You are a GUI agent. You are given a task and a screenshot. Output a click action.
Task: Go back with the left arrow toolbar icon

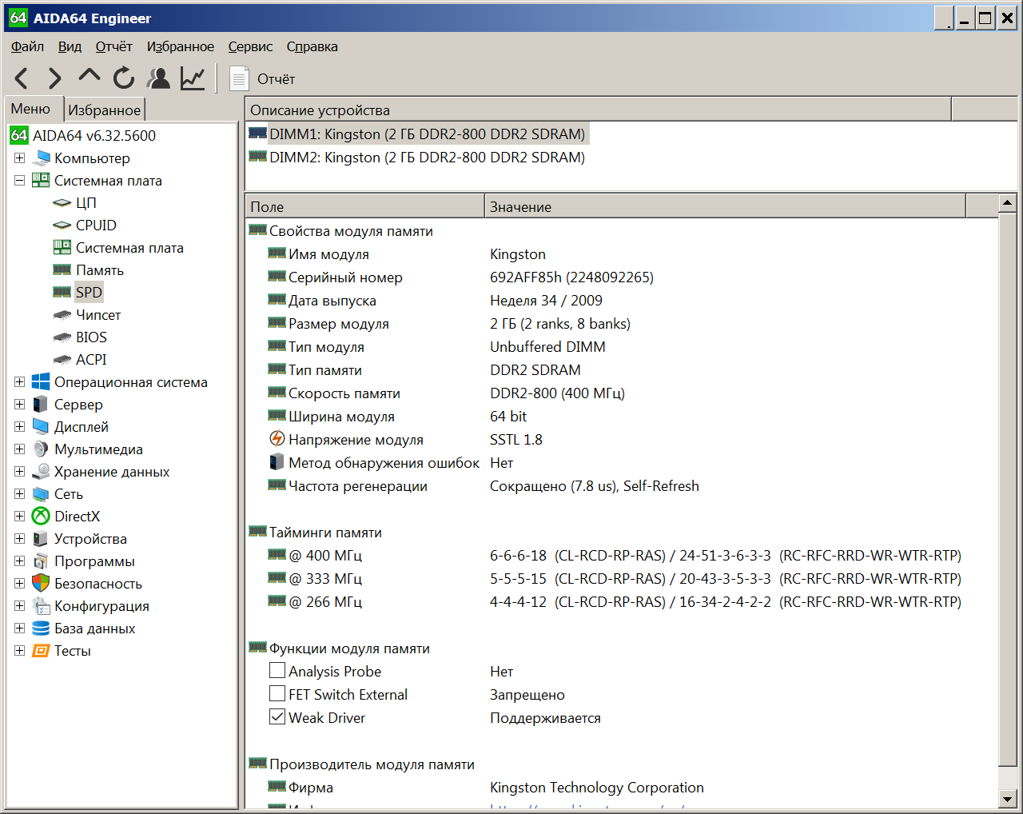coord(22,78)
